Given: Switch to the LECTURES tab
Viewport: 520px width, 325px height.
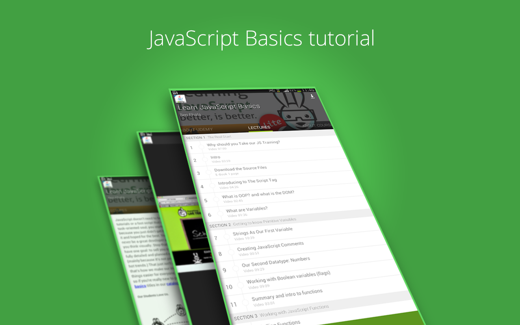Looking at the screenshot, I should pos(259,127).
